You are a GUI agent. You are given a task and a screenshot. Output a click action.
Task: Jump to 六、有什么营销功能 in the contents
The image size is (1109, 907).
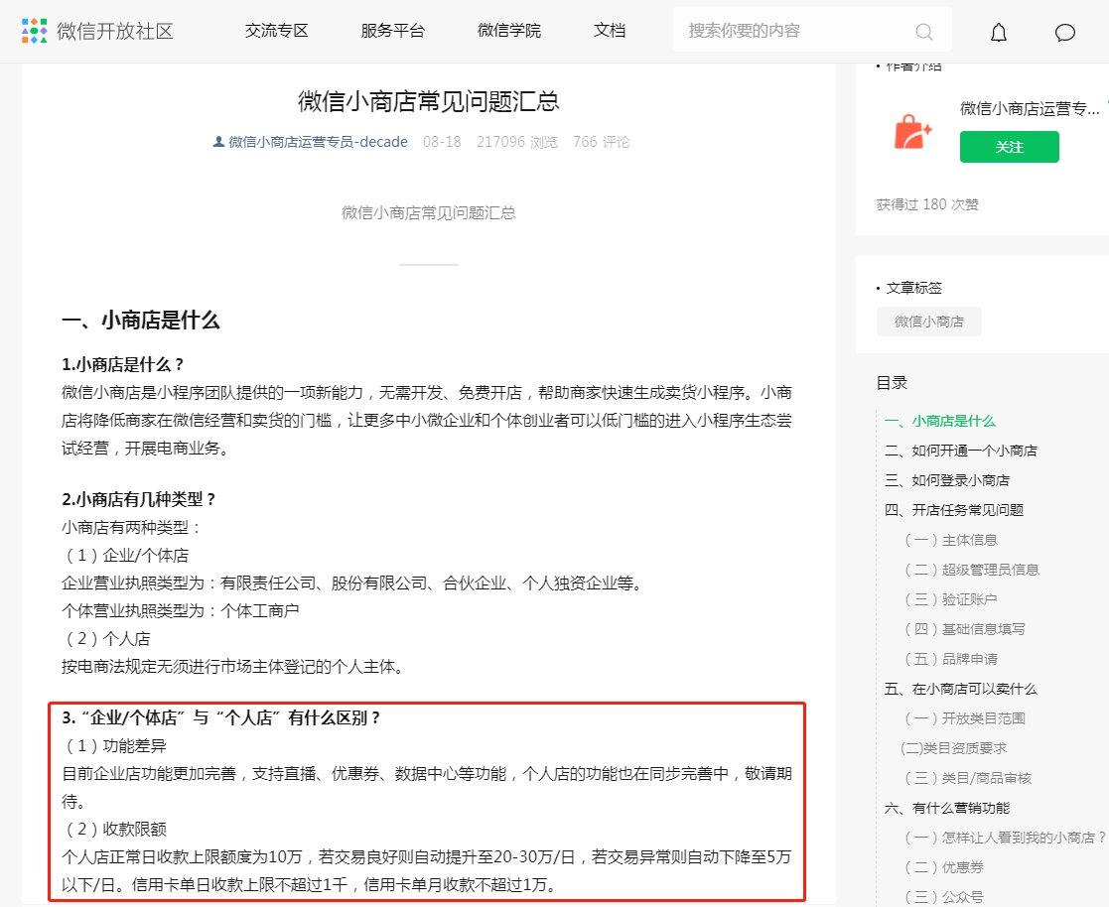(x=946, y=808)
